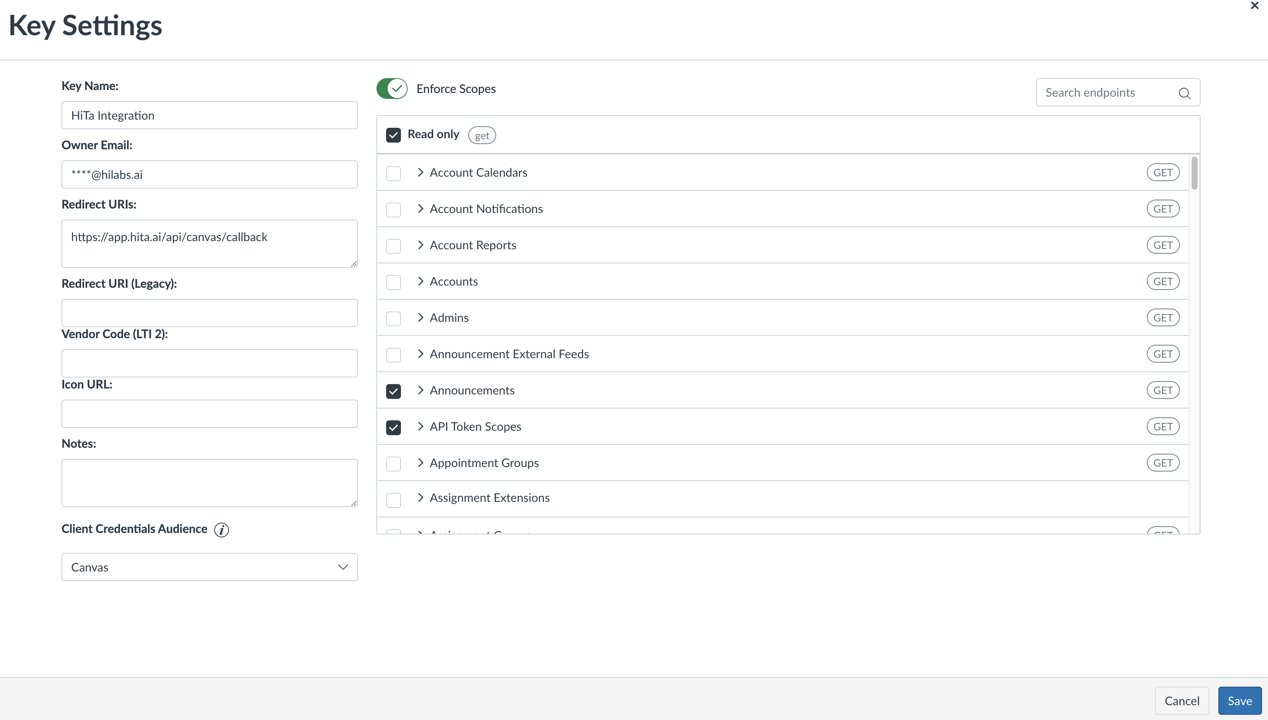Expand the Assignment Extensions scope group

pyautogui.click(x=421, y=497)
